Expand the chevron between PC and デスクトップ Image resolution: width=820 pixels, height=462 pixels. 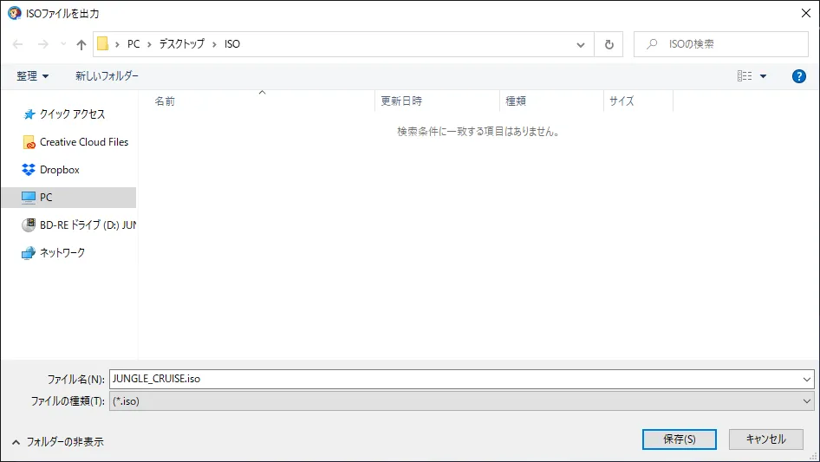[150, 44]
